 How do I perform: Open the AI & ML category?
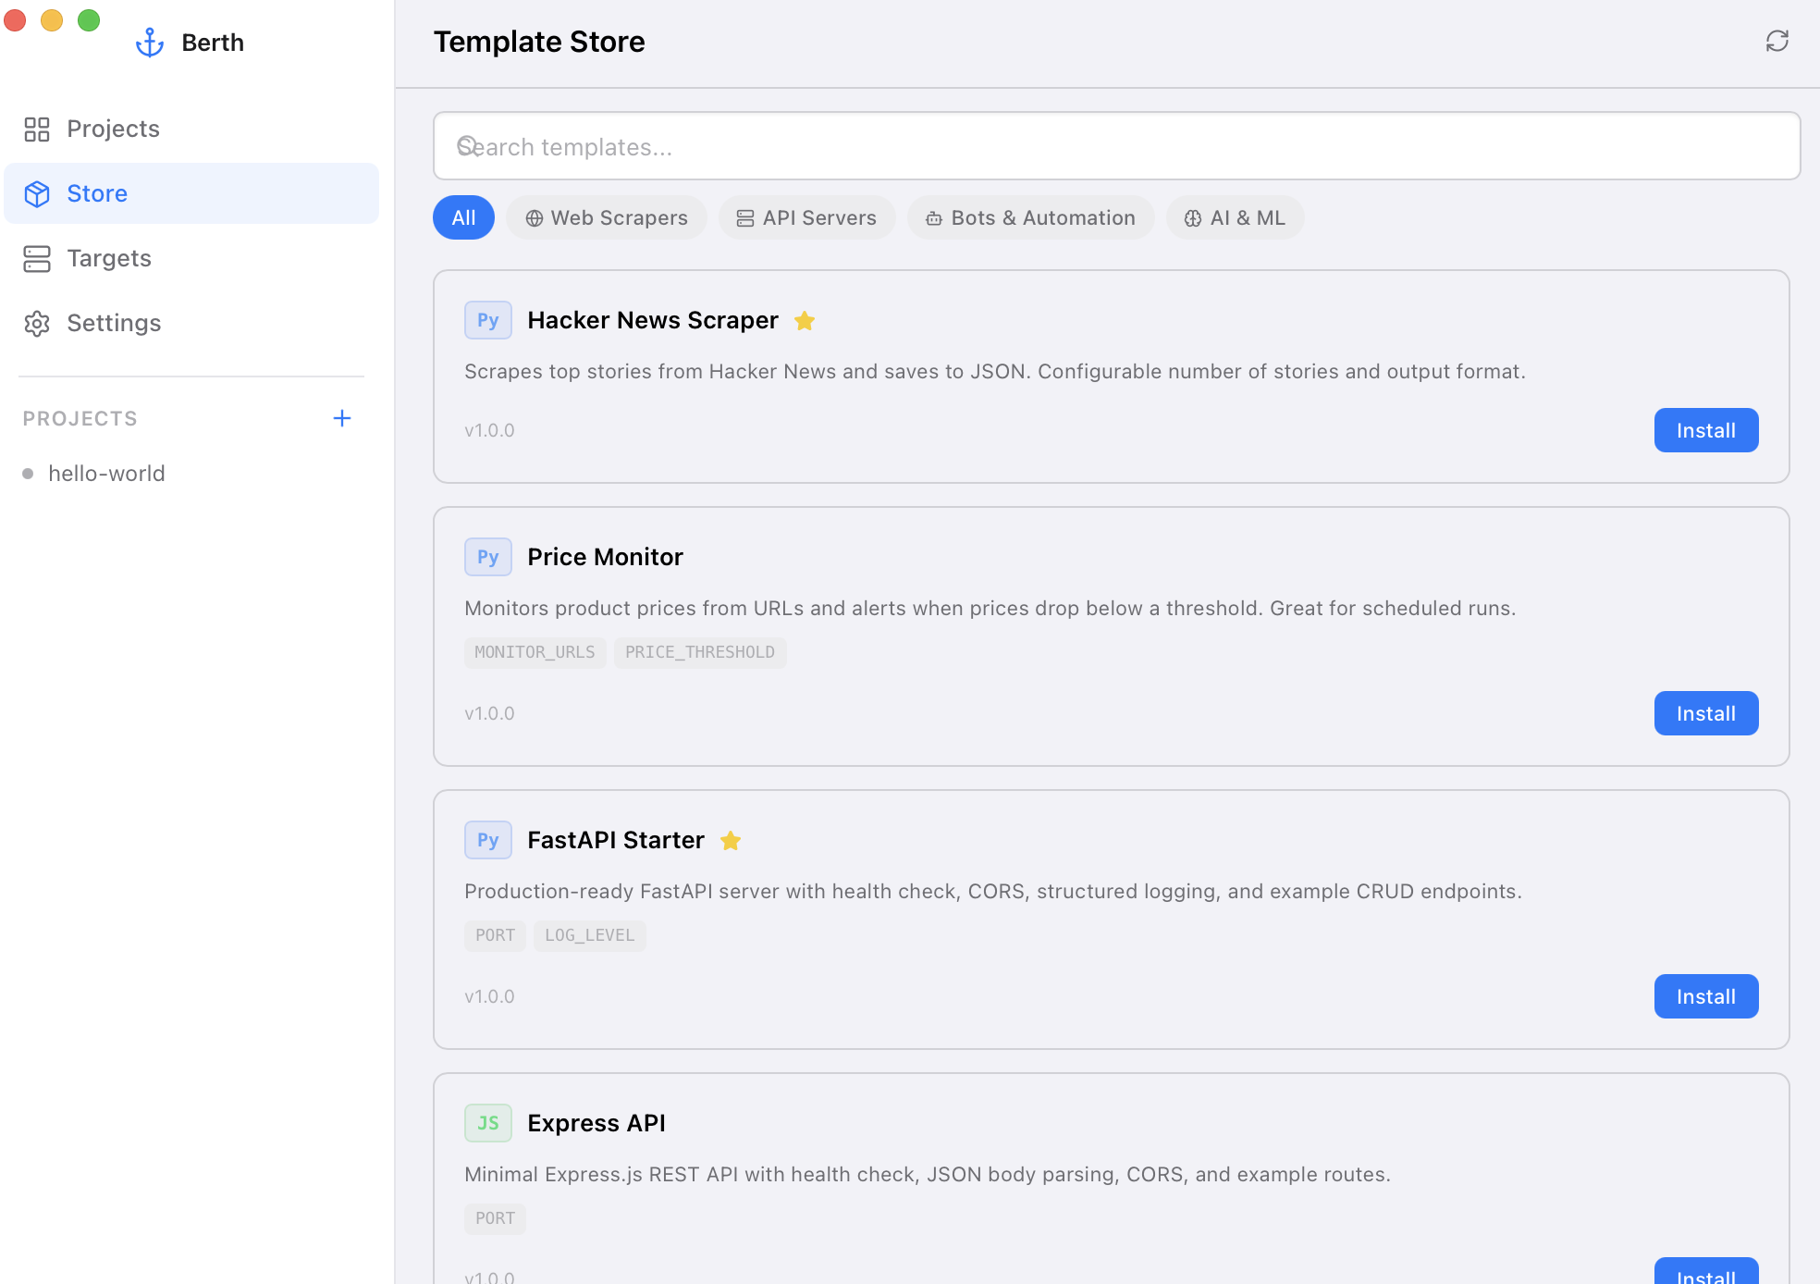click(x=1235, y=217)
